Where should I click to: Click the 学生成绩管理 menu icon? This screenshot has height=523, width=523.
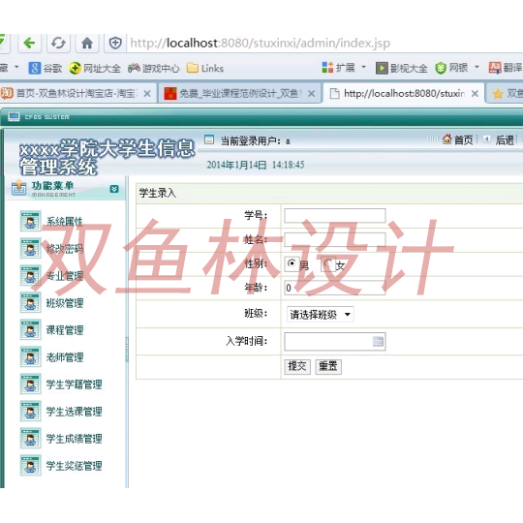(30, 439)
